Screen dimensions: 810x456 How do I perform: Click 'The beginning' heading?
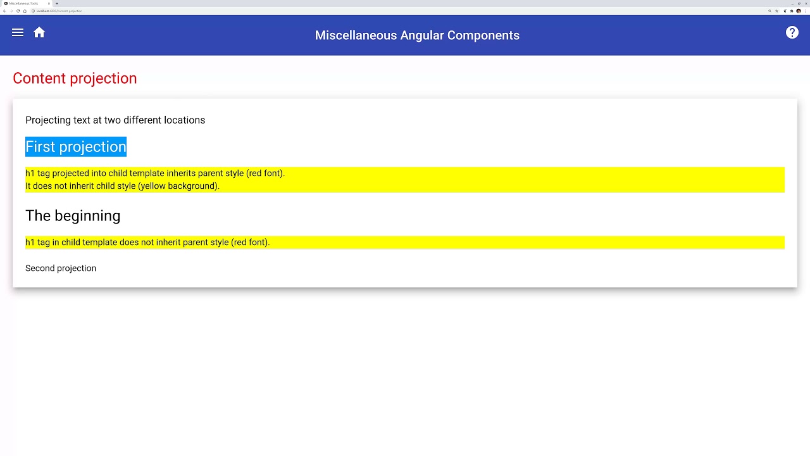[73, 216]
